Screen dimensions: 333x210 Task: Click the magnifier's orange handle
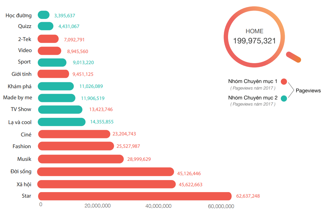coord(293,57)
